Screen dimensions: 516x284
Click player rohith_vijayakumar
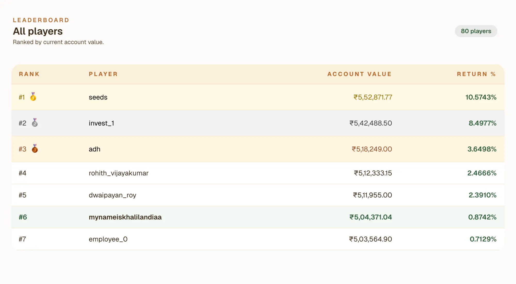(118, 173)
